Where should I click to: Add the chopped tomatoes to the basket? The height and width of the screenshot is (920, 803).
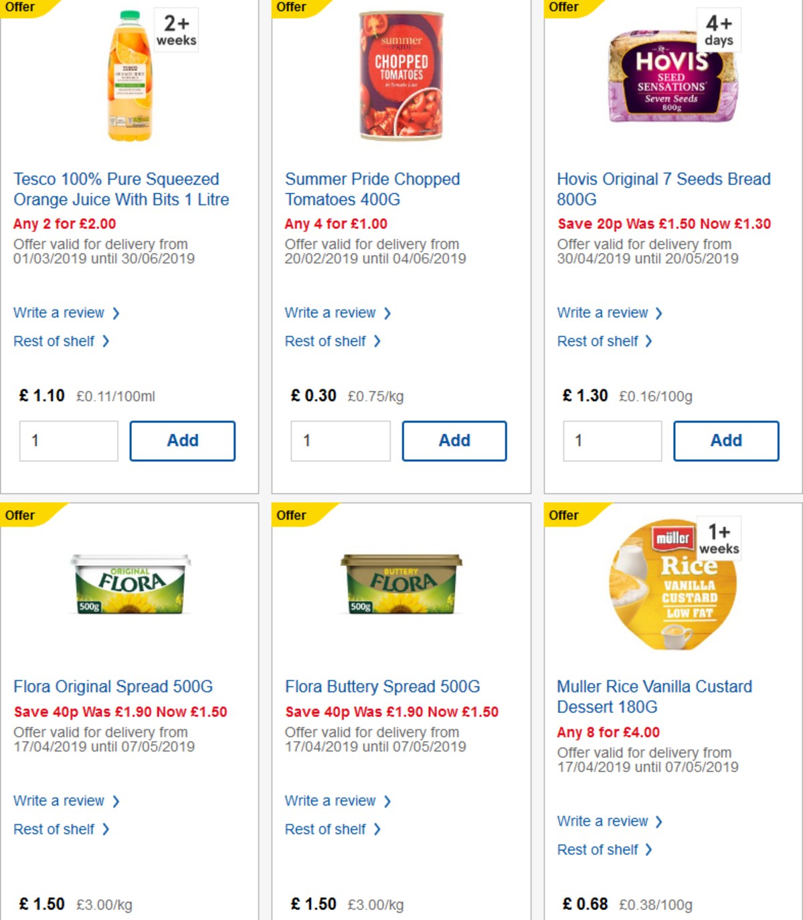(454, 441)
